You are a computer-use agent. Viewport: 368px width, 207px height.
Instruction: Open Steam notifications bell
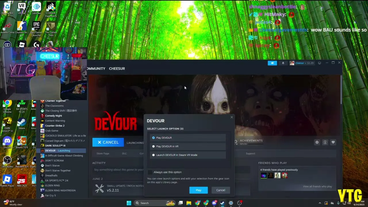283,63
